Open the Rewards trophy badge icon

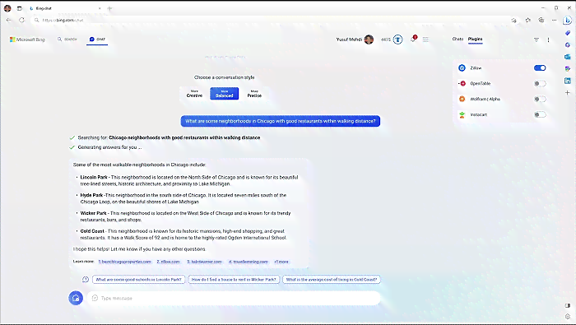[397, 39]
